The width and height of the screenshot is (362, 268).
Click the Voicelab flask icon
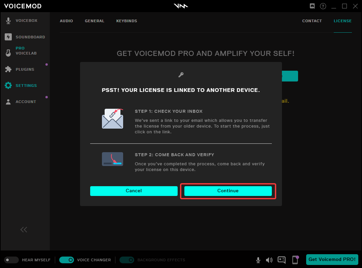point(8,53)
